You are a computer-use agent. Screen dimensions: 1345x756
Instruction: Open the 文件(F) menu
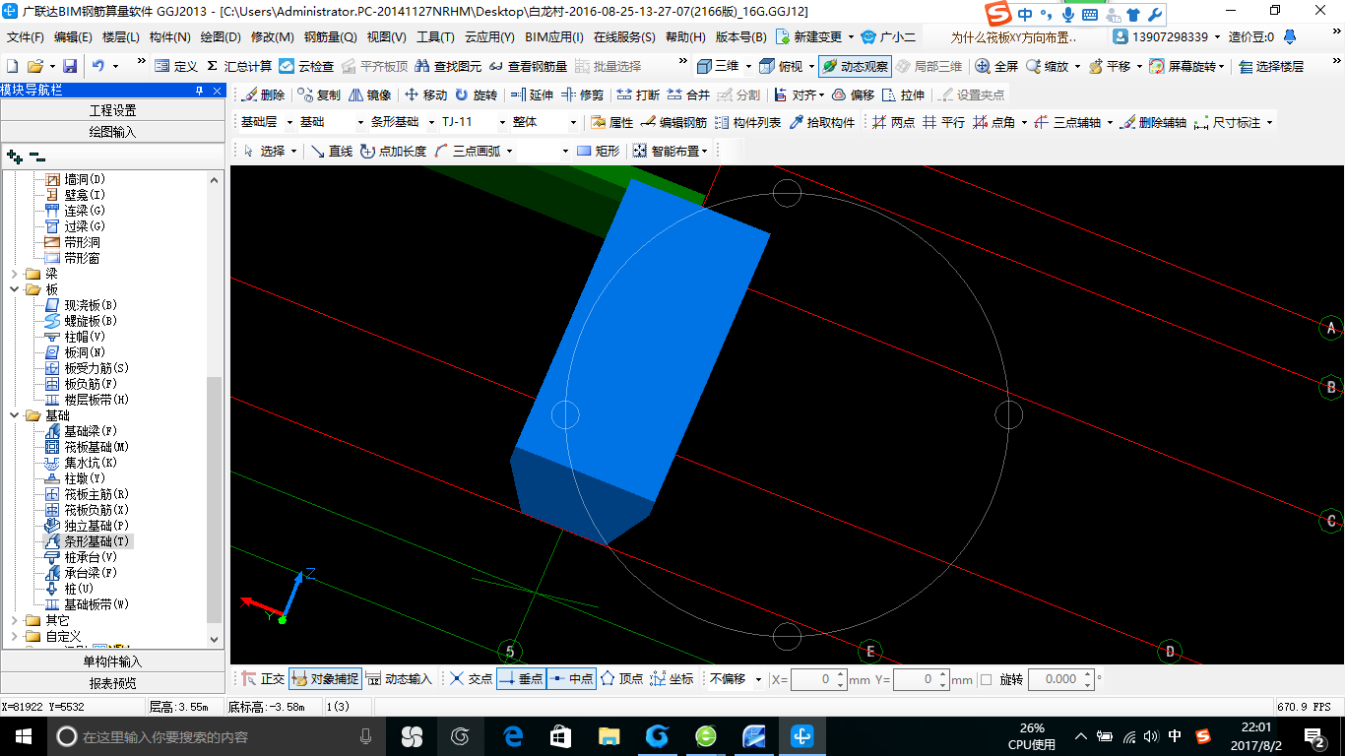[x=26, y=36]
